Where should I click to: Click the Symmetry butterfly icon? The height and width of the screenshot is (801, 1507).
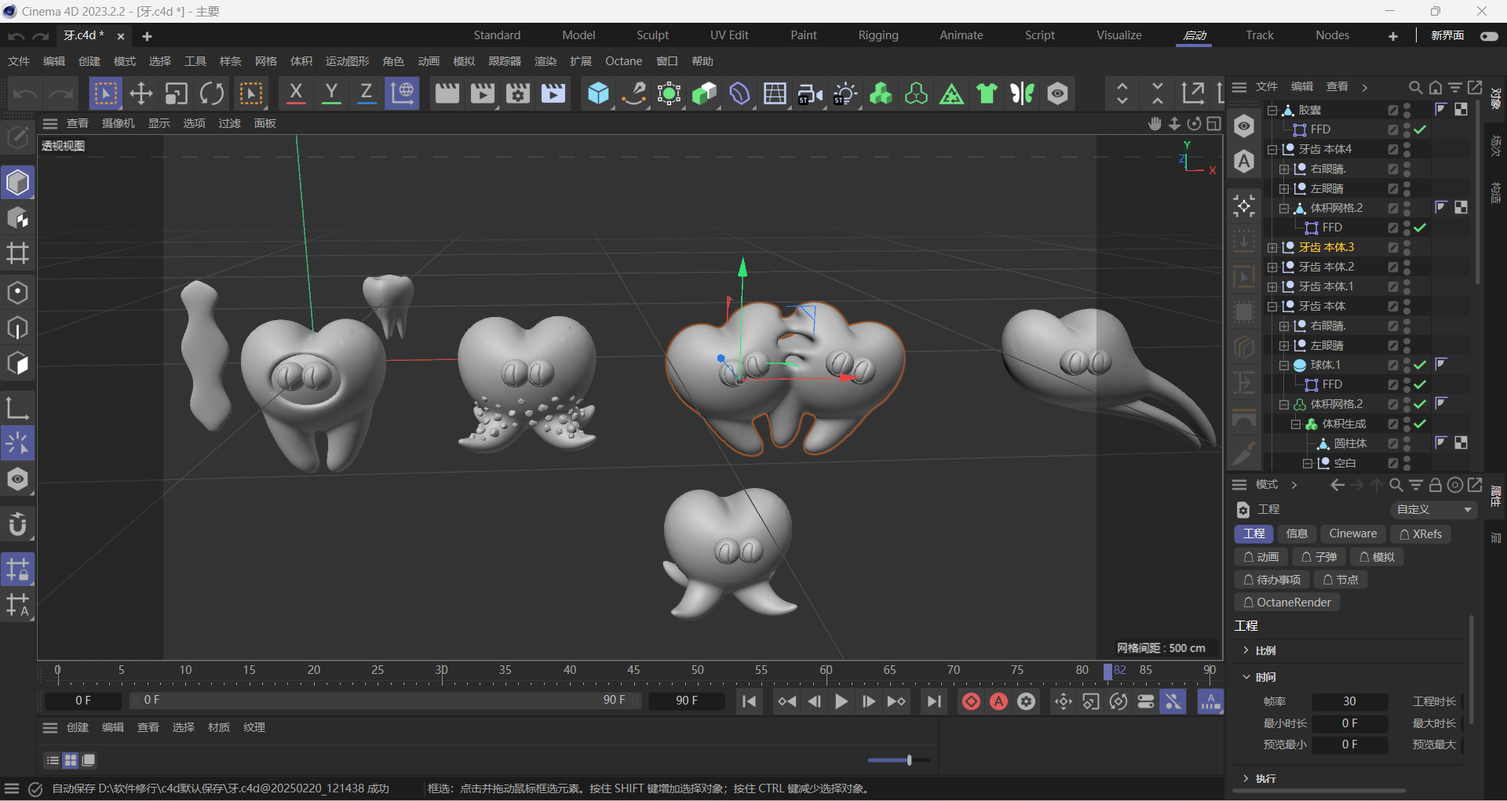coord(1022,94)
